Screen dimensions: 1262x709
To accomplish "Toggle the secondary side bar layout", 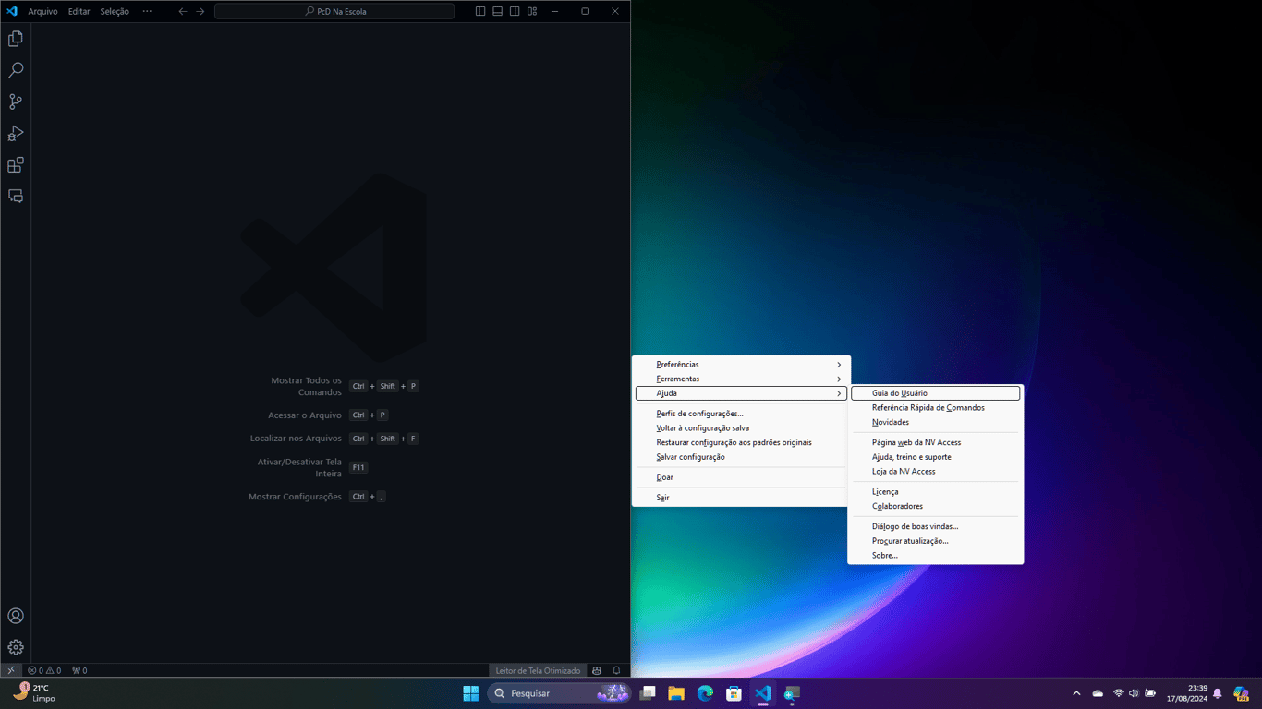I will 515,11.
